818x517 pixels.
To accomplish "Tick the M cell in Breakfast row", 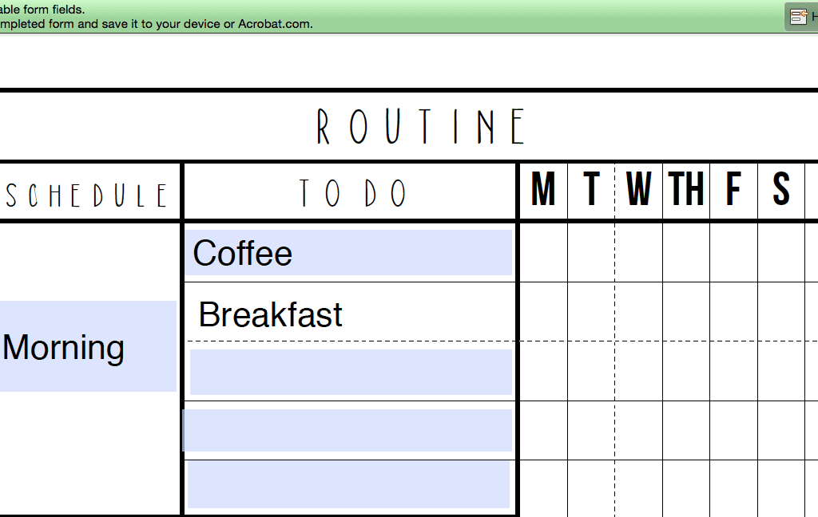I will click(543, 312).
